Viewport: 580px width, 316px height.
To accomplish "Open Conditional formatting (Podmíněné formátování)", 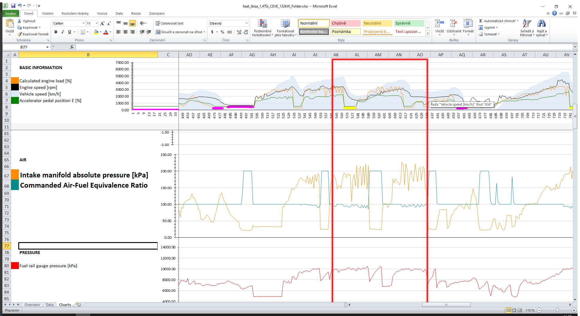I will pos(262,28).
